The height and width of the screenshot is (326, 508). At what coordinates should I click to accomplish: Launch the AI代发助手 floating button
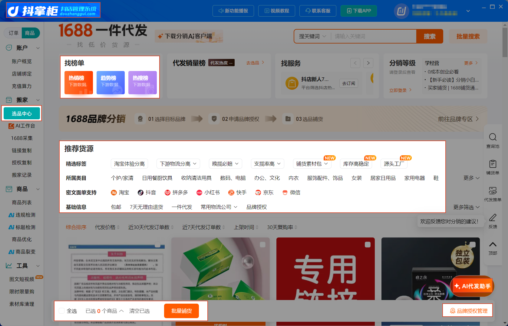[x=472, y=286]
